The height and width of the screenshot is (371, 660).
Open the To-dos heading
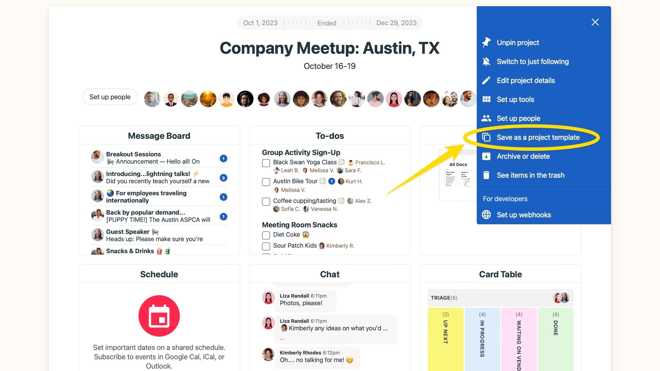(330, 136)
